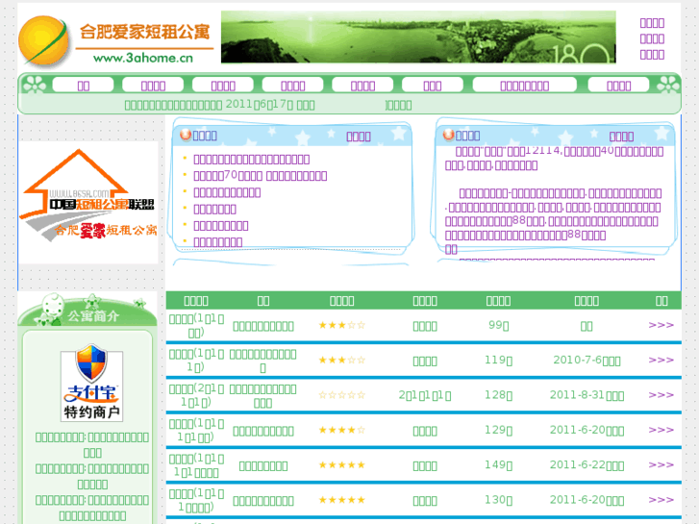The height and width of the screenshot is (524, 699).
Task: Open the >>> link in the 119 price row
Action: pyautogui.click(x=662, y=360)
